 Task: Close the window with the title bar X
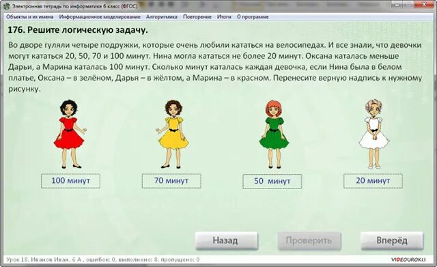pos(424,4)
